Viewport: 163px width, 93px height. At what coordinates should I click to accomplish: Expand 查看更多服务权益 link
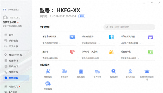[130, 58]
